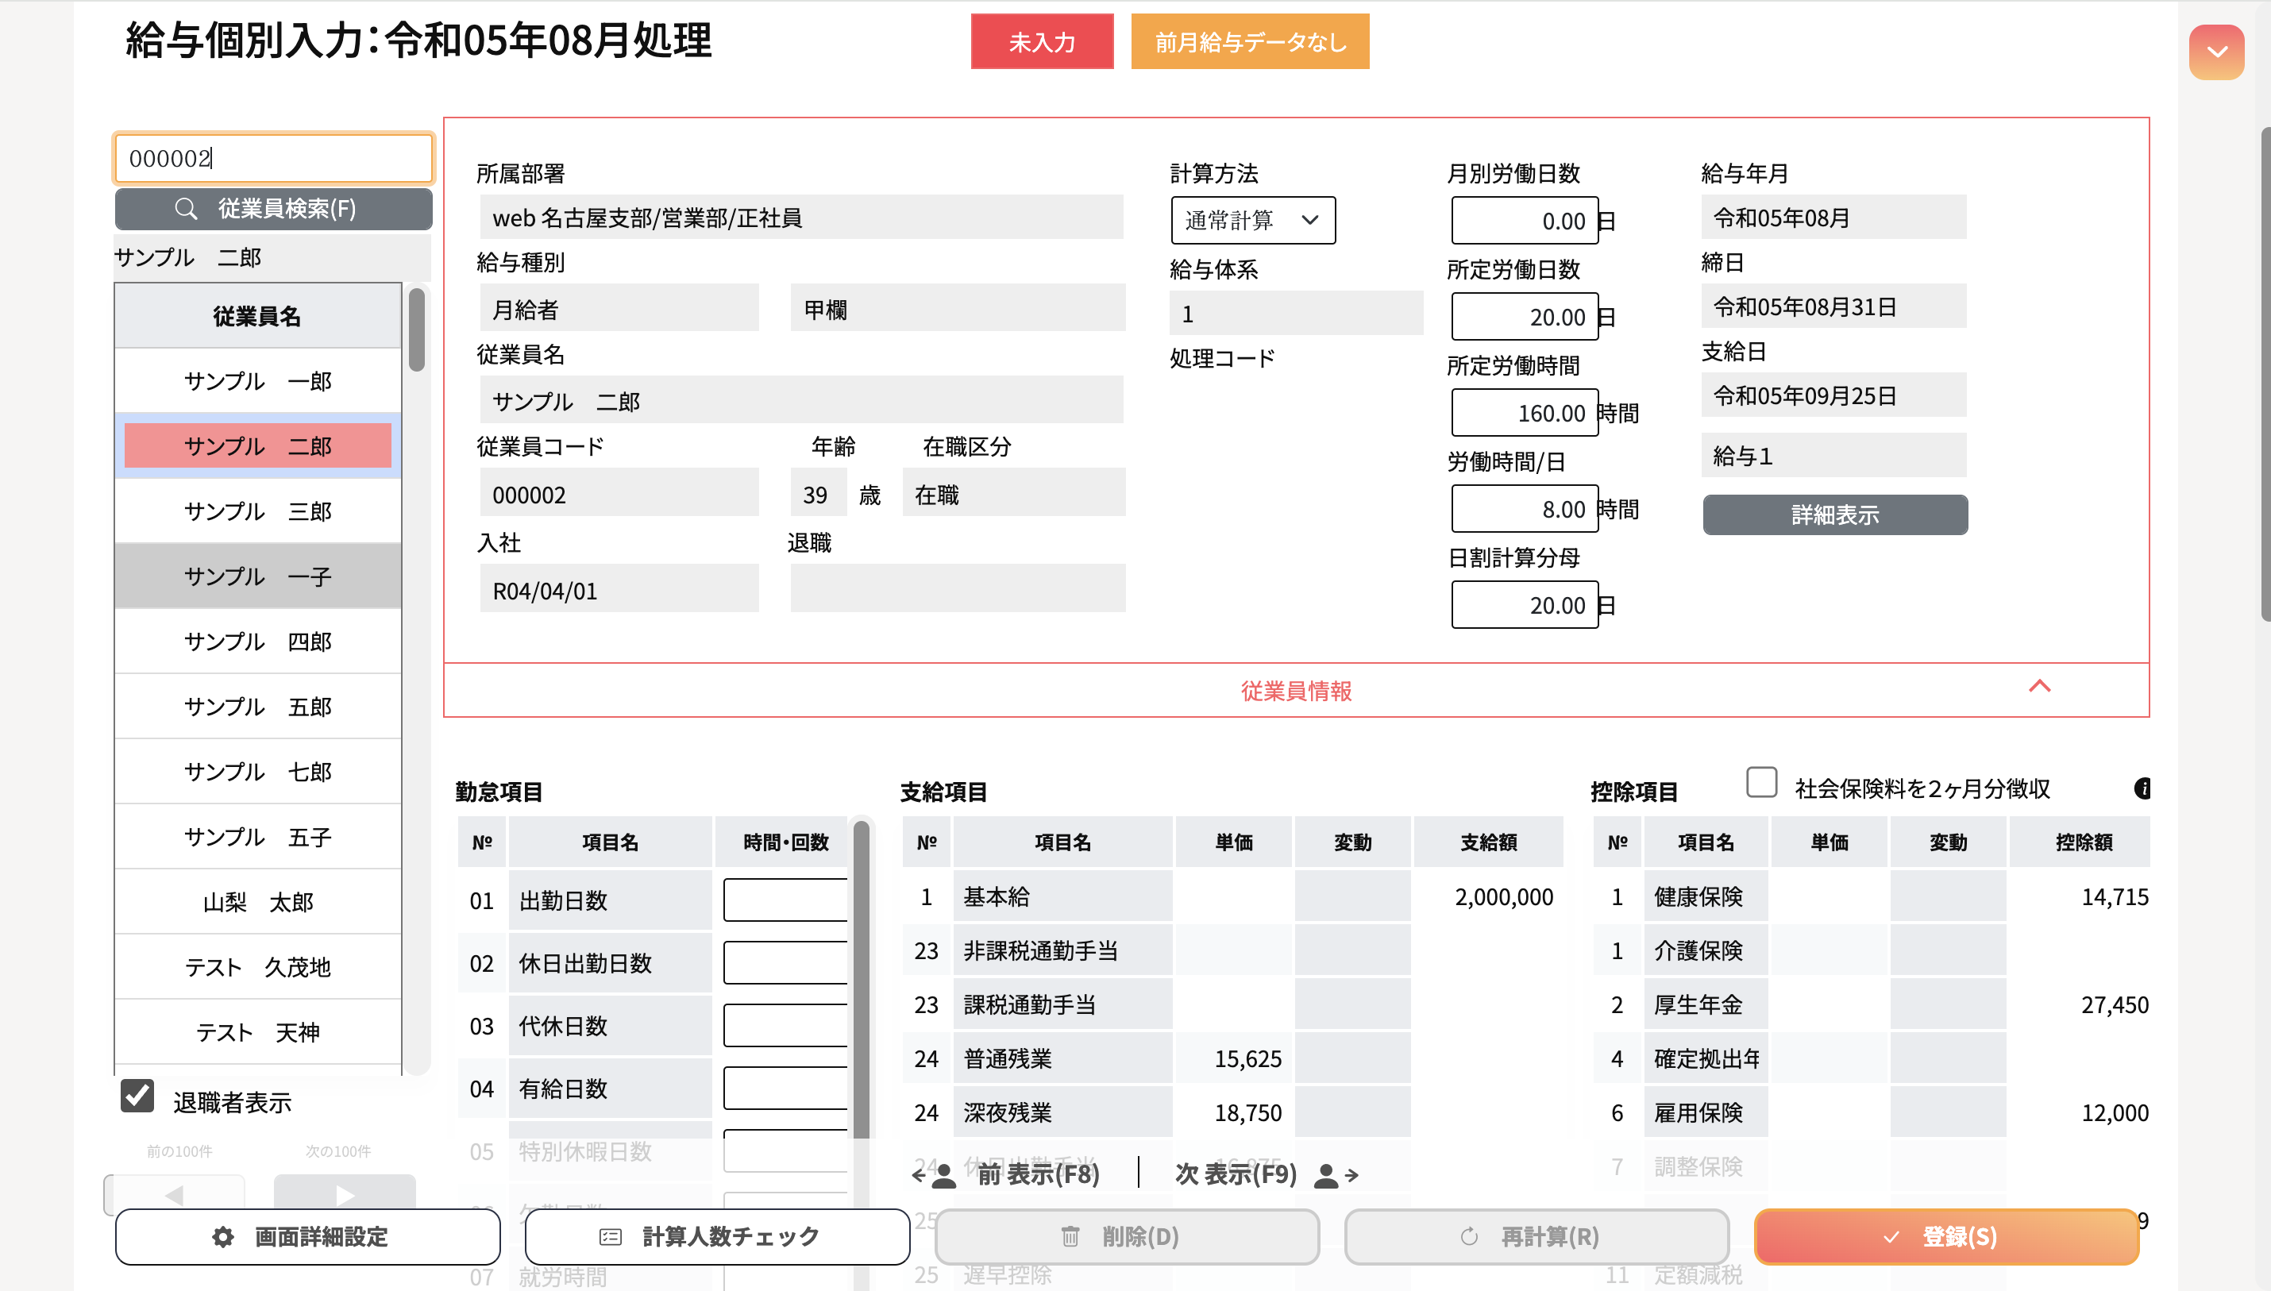Click the recalculate circular arrow icon

pos(1468,1236)
